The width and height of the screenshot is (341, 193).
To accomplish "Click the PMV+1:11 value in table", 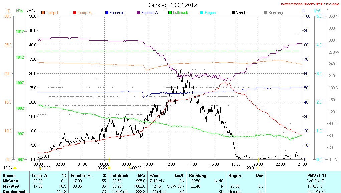I will point(317,175).
